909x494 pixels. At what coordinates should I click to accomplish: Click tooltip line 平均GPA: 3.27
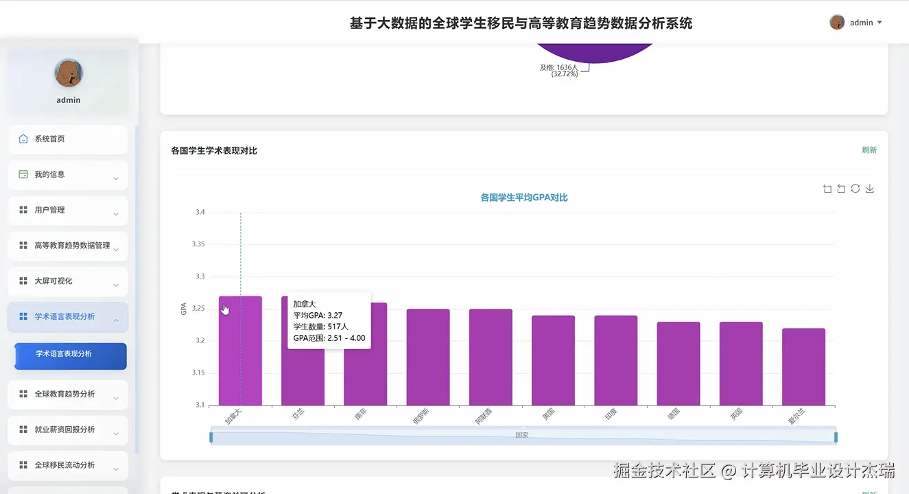tap(318, 316)
